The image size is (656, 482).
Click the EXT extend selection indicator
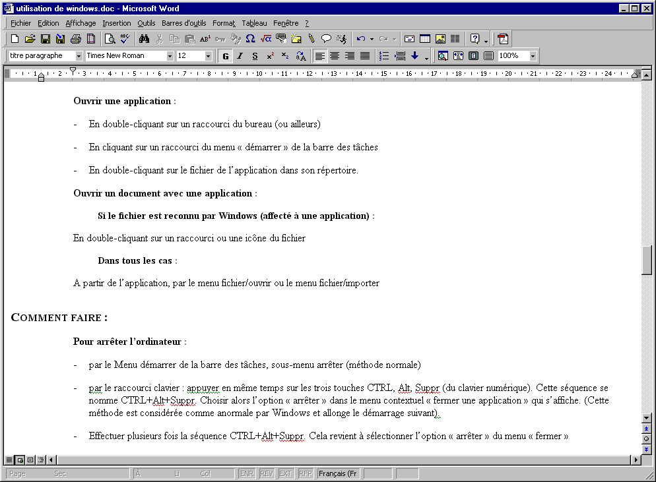pos(285,473)
